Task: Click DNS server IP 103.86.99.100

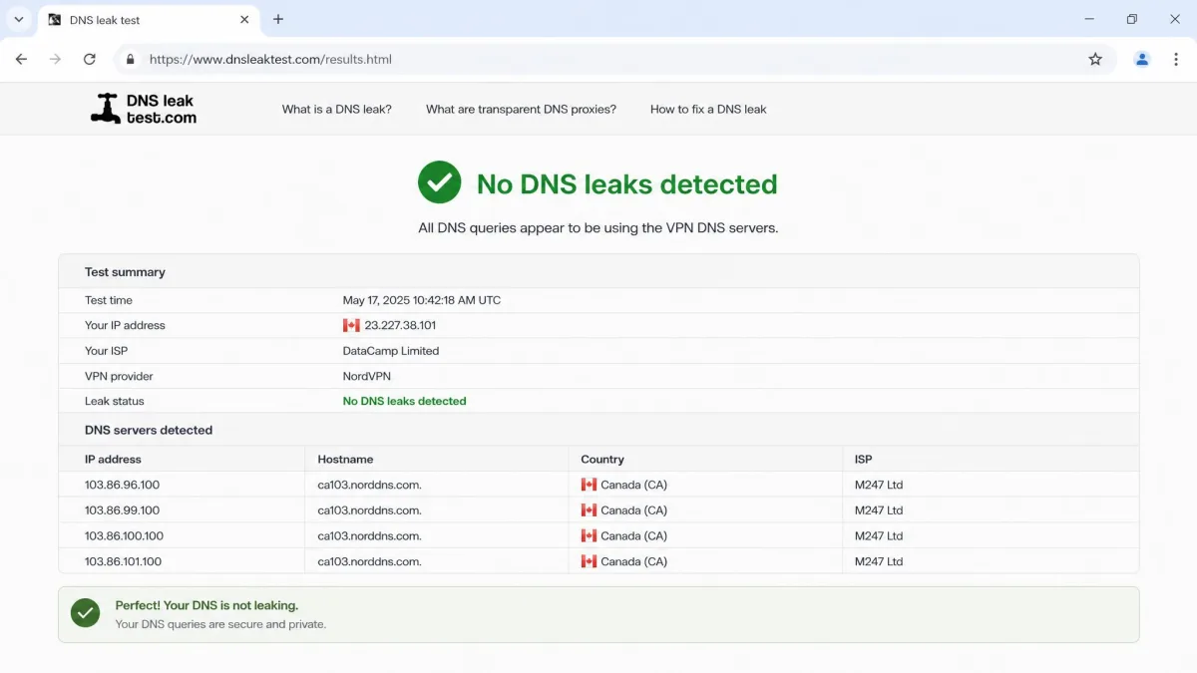Action: (122, 510)
